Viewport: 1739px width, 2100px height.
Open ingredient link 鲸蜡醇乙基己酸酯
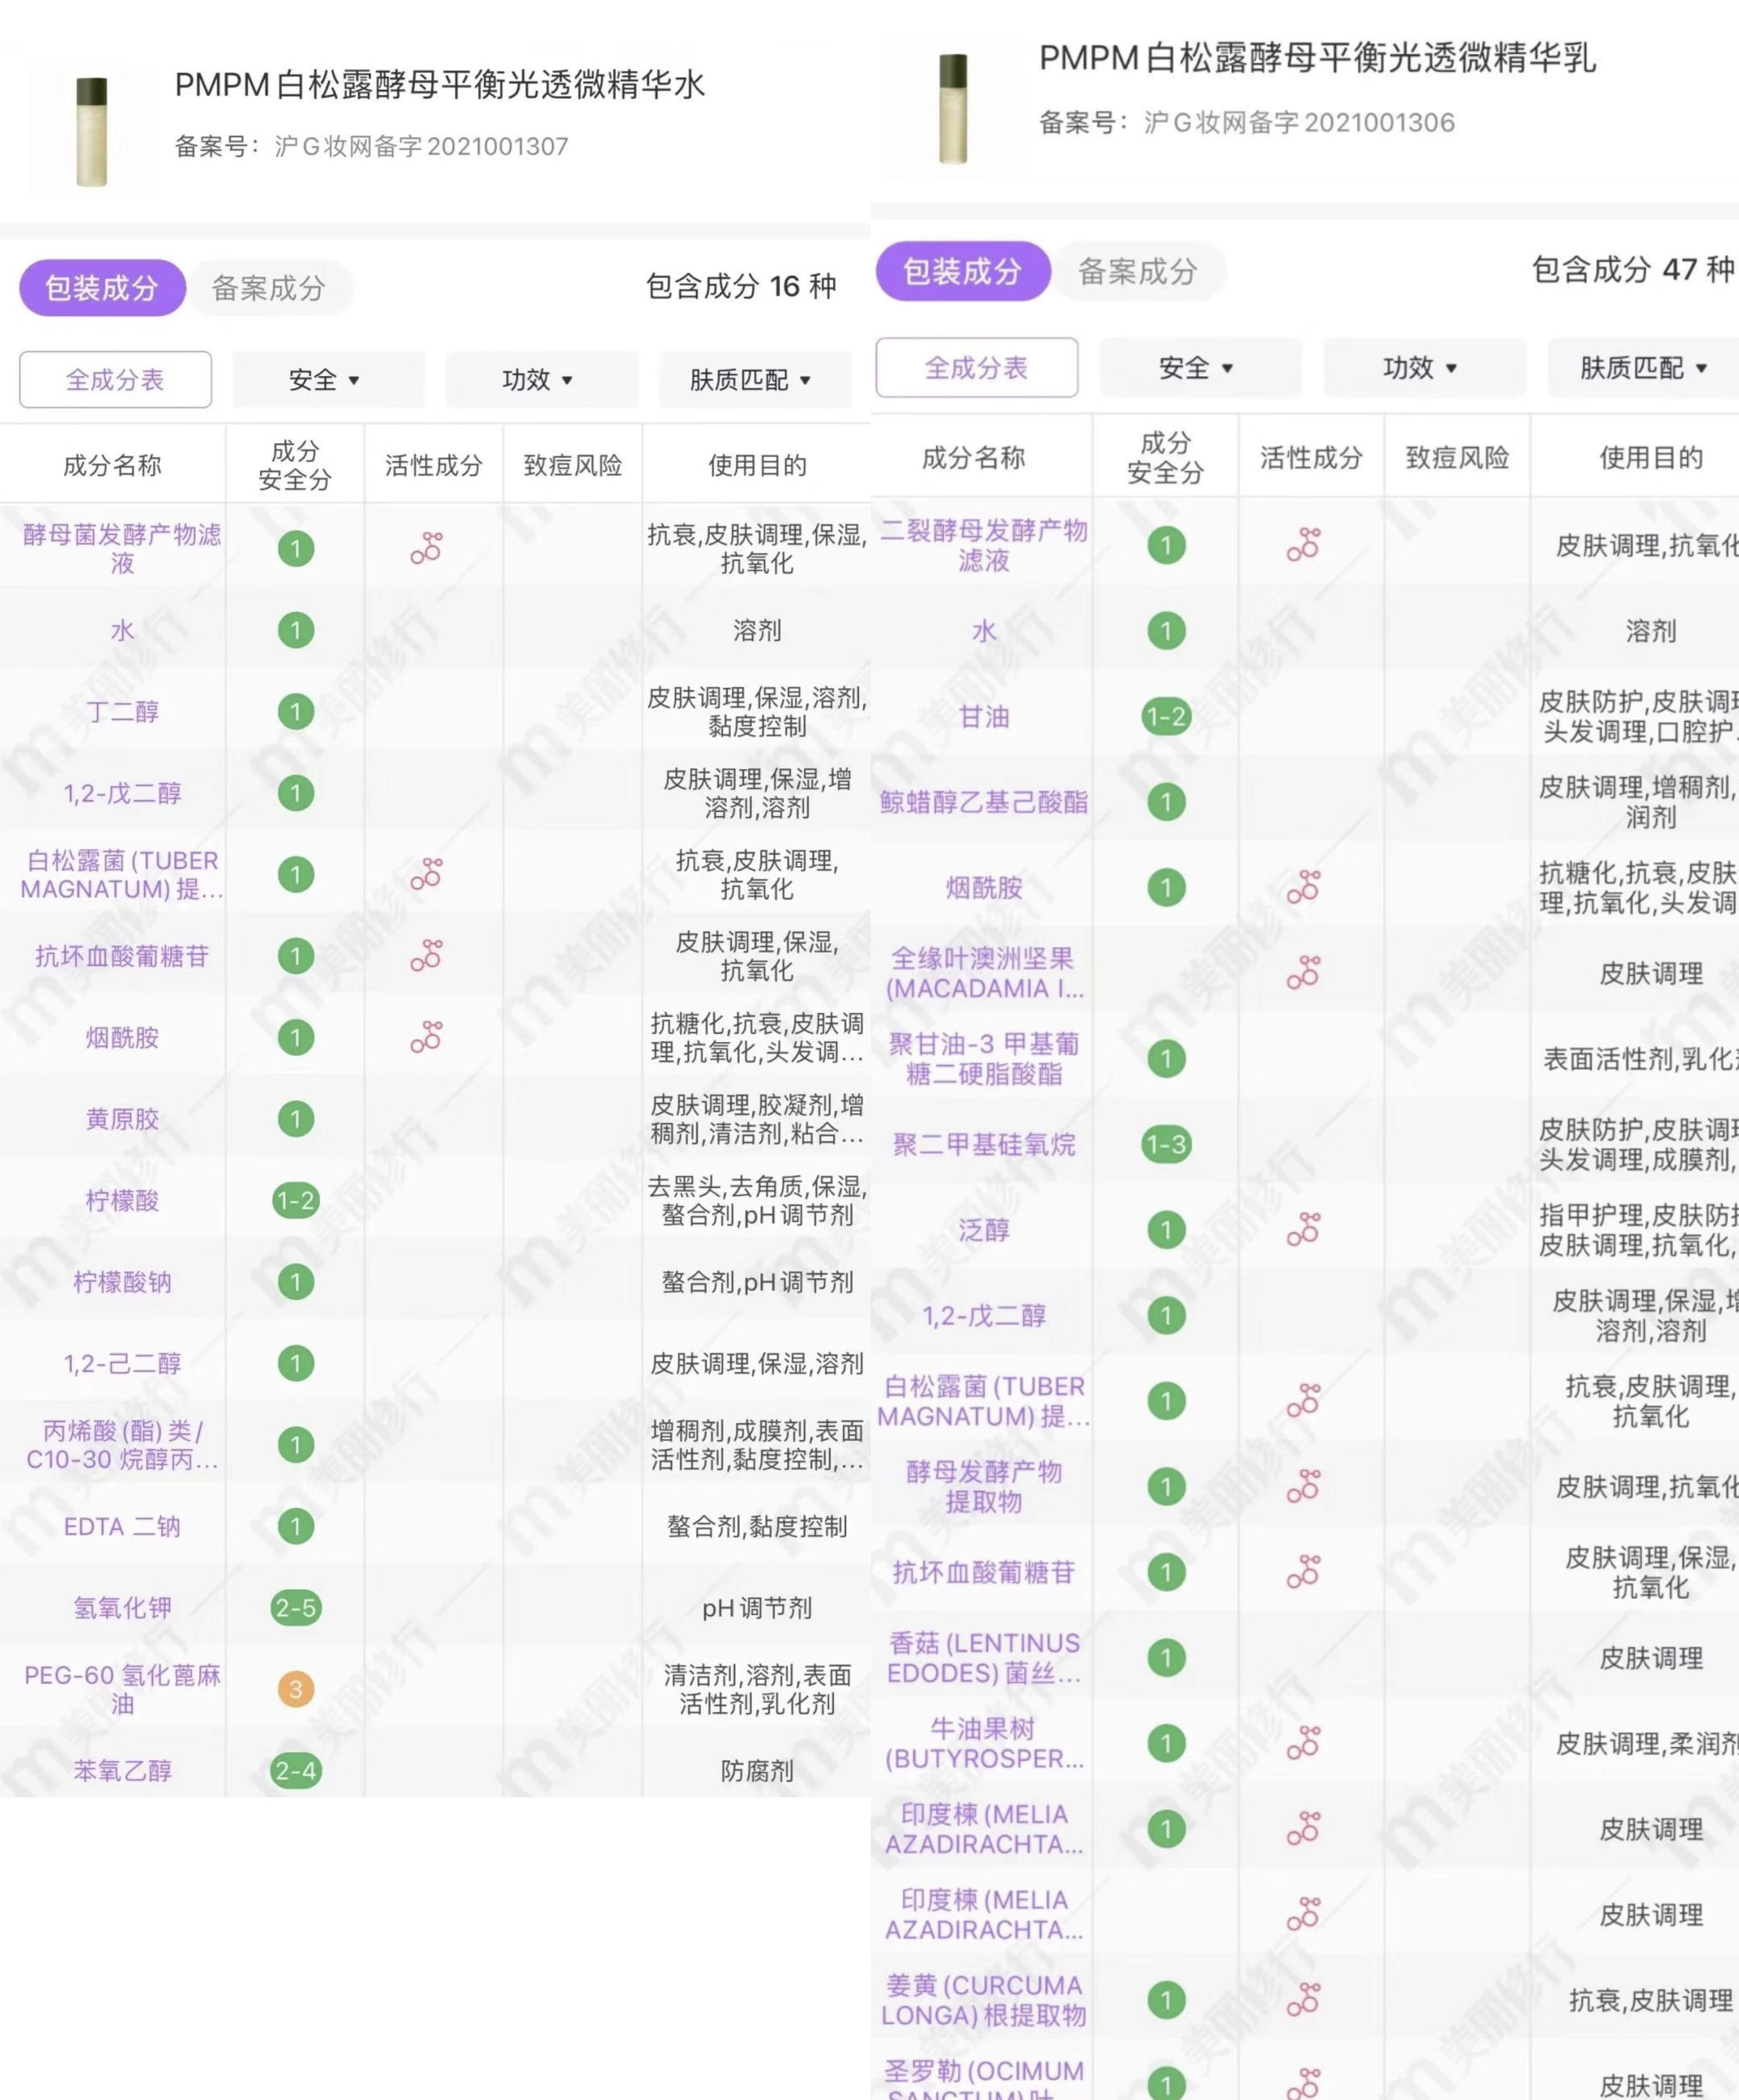pyautogui.click(x=984, y=802)
